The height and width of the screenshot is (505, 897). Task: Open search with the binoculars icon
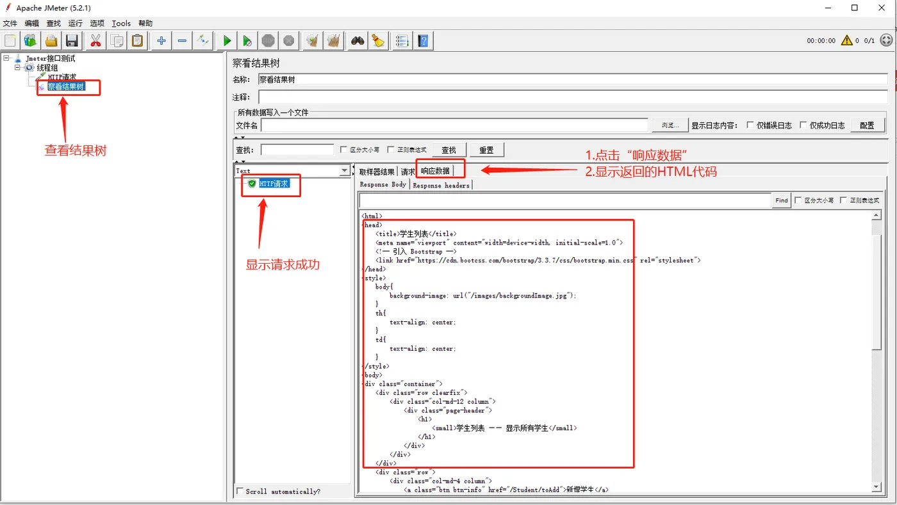[358, 41]
